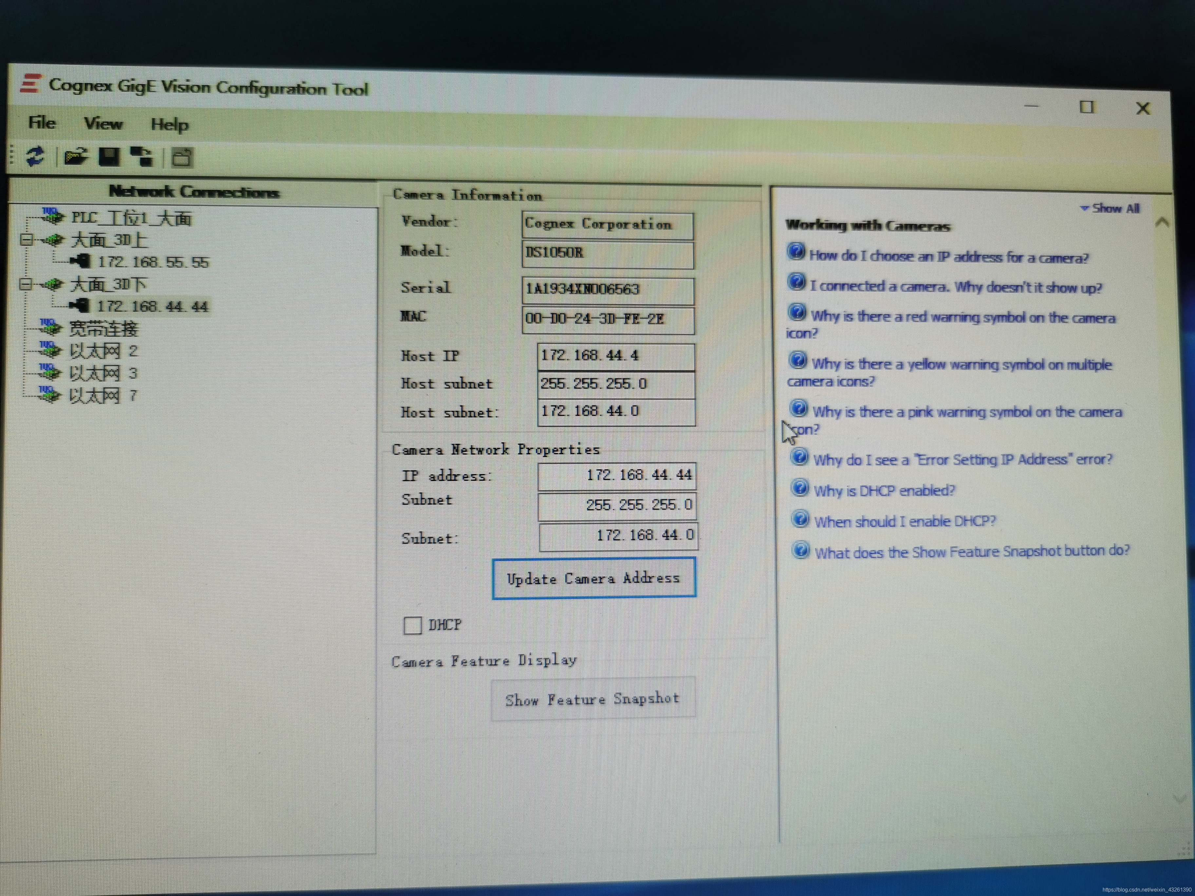Click the Save floppy disk toolbar icon
The height and width of the screenshot is (896, 1195).
(x=108, y=157)
